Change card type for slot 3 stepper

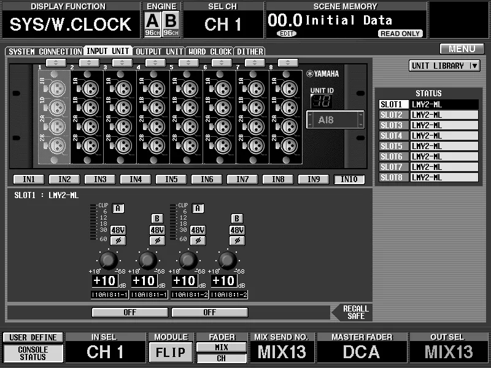122,63
